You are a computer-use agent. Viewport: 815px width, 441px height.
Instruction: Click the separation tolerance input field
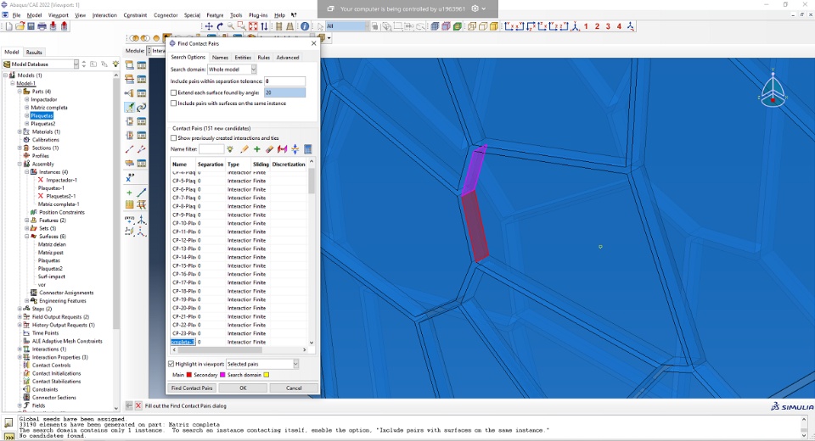284,81
